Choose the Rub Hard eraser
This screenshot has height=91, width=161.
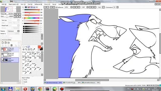click(x=29, y=57)
